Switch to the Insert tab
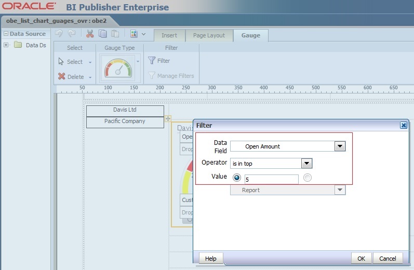Image resolution: width=414 pixels, height=270 pixels. point(169,35)
